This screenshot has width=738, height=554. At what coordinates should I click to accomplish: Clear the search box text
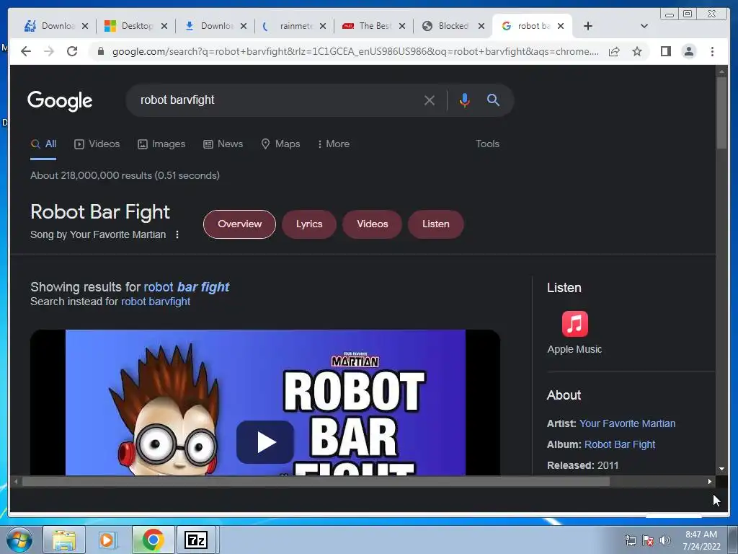430,100
